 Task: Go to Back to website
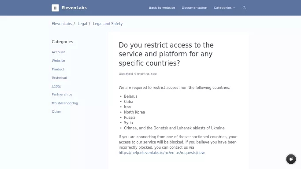pos(162,7)
